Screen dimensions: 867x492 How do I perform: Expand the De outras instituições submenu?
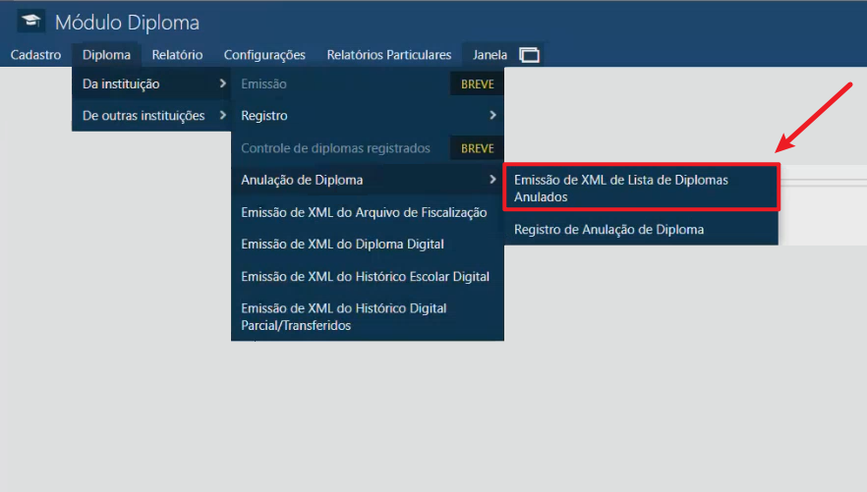coord(144,116)
